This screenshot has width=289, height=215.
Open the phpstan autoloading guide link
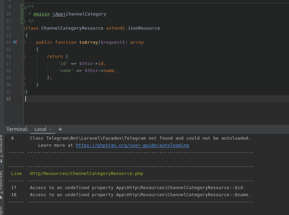pyautogui.click(x=132, y=145)
